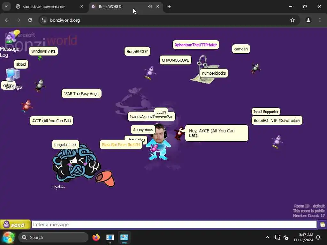Image resolution: width=327 pixels, height=245 pixels.
Task: Go forward in browser history
Action: coord(19,20)
